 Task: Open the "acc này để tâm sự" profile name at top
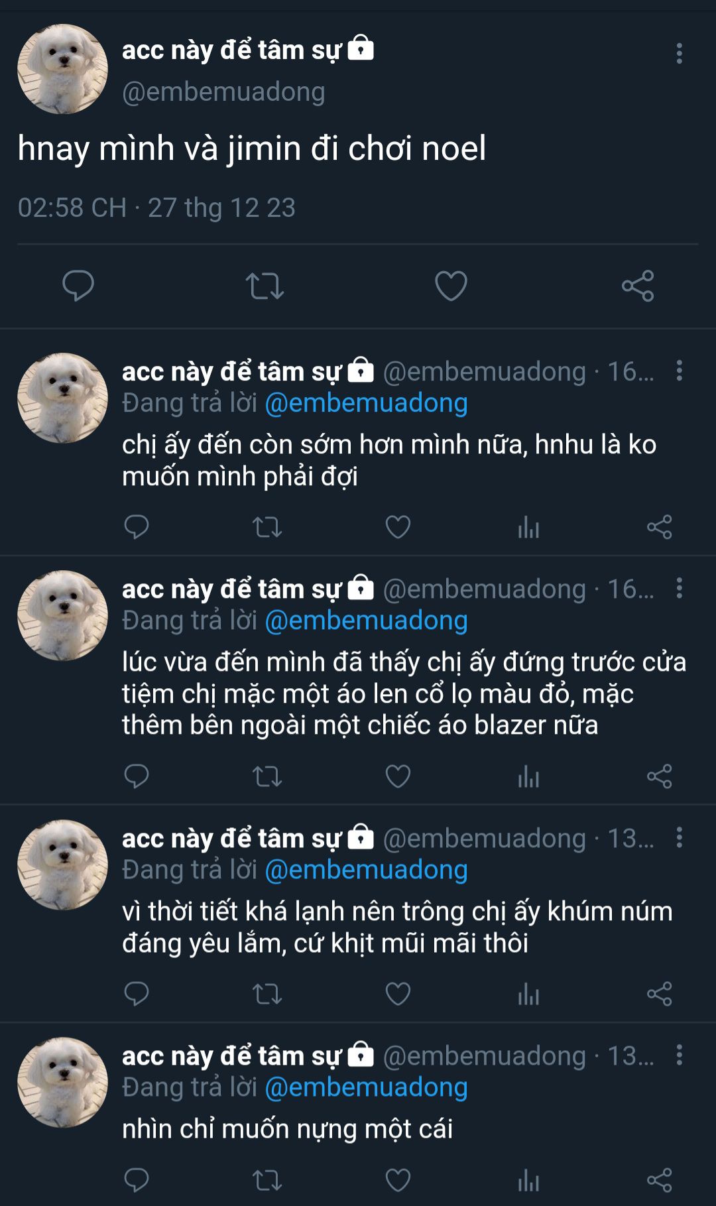[231, 50]
